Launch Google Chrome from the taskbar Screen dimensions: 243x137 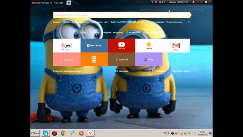click(x=63, y=133)
